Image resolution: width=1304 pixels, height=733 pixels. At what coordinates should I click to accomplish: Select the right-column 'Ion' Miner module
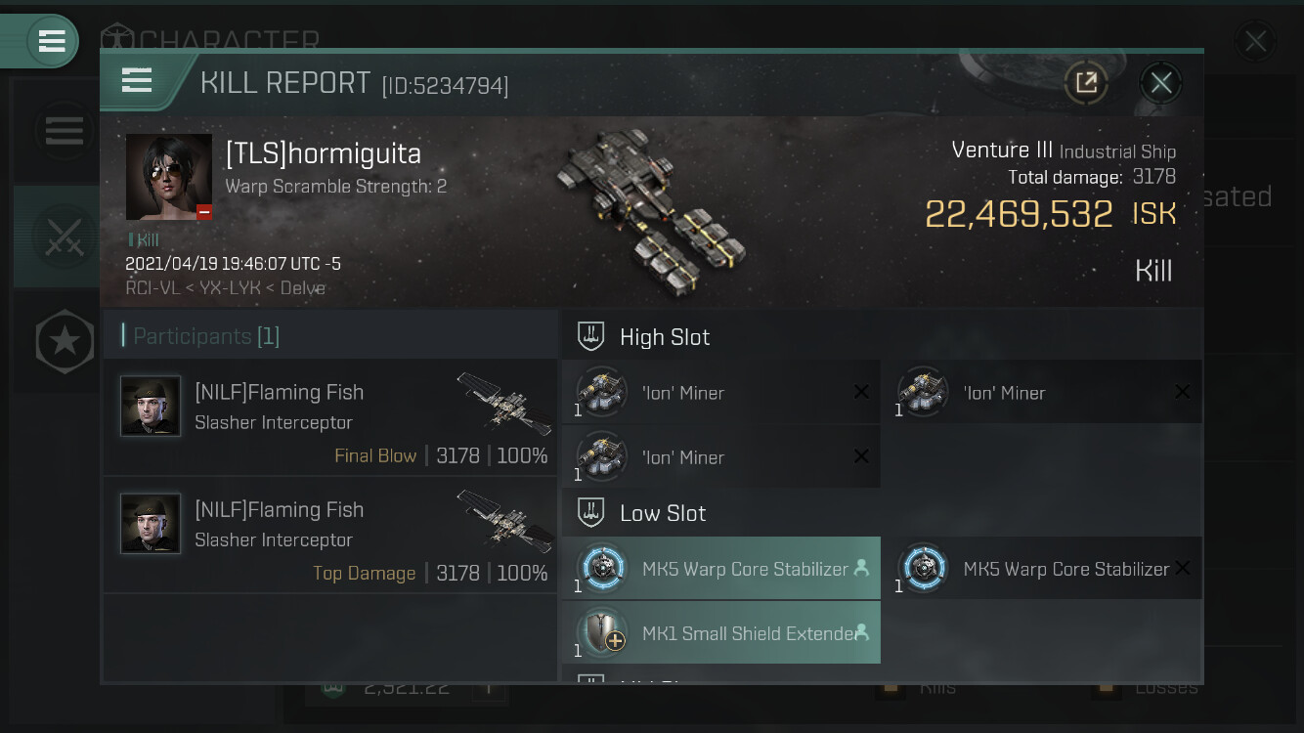[x=1043, y=393]
